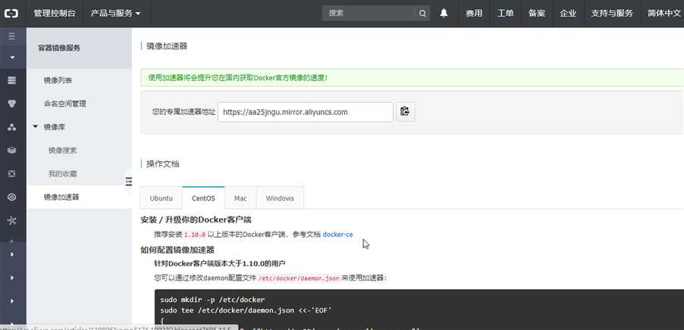Screen dimensions: 684x330
Task: Click the 容器镜像服务 sidebar header
Action: click(x=79, y=48)
